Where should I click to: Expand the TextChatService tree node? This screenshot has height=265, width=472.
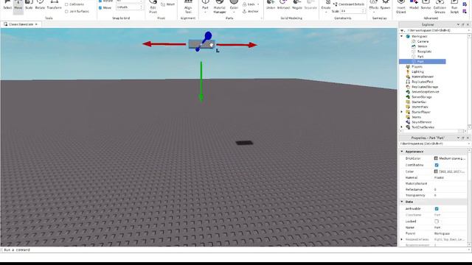(x=402, y=127)
